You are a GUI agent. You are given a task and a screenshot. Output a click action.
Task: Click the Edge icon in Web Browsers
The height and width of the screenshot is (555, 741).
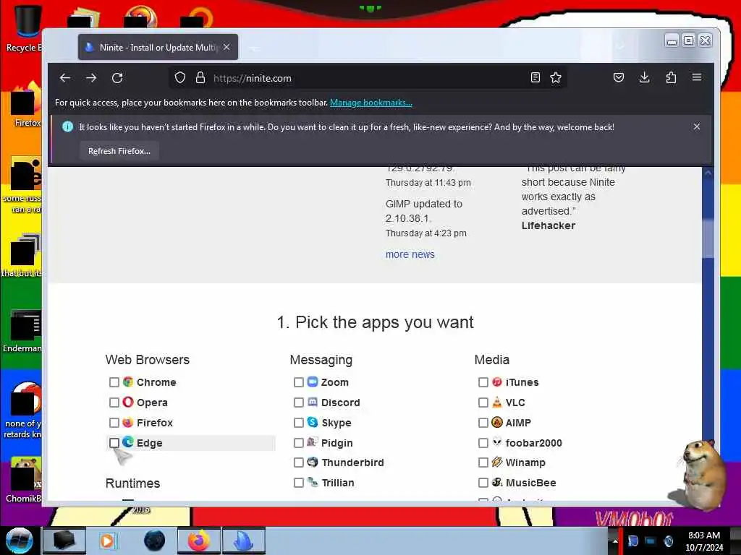coord(128,442)
